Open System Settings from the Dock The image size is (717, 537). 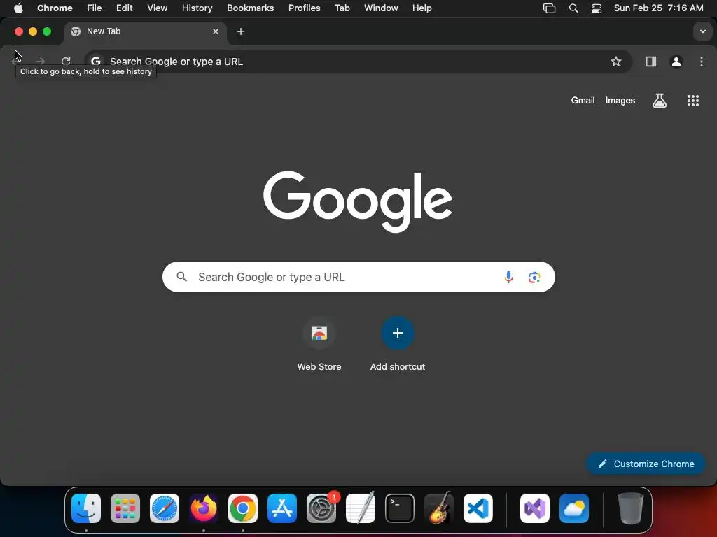tap(321, 508)
